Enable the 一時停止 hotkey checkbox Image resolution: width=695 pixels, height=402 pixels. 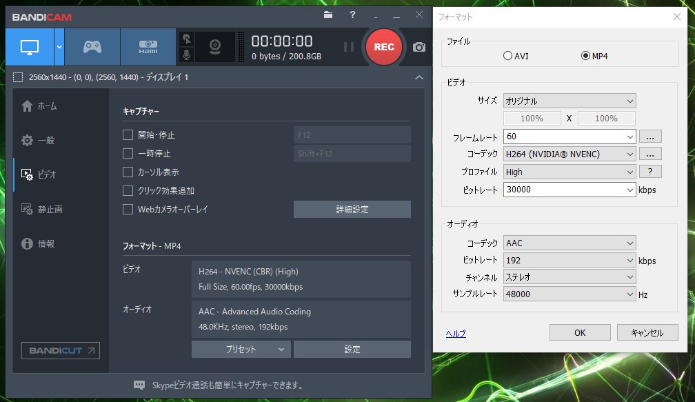[128, 153]
